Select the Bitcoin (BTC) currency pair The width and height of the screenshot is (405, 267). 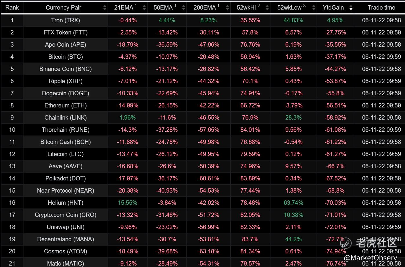coord(66,57)
